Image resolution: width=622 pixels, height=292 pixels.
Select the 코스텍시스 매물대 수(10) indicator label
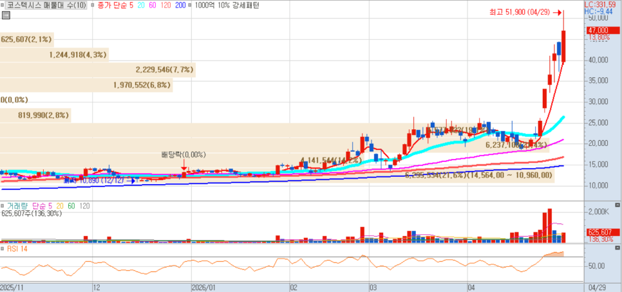(x=46, y=6)
